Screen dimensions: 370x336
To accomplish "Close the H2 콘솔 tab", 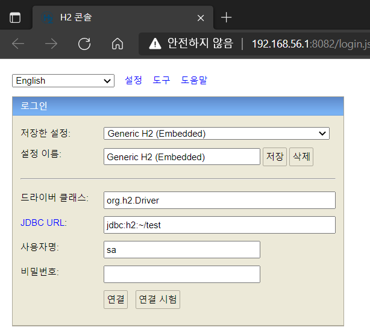I will pyautogui.click(x=201, y=18).
